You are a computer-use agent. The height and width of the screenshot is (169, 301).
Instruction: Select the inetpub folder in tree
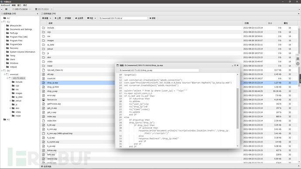[13, 67]
